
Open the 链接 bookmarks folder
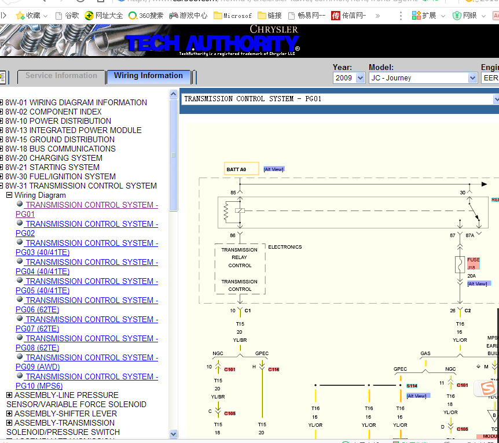262,15
